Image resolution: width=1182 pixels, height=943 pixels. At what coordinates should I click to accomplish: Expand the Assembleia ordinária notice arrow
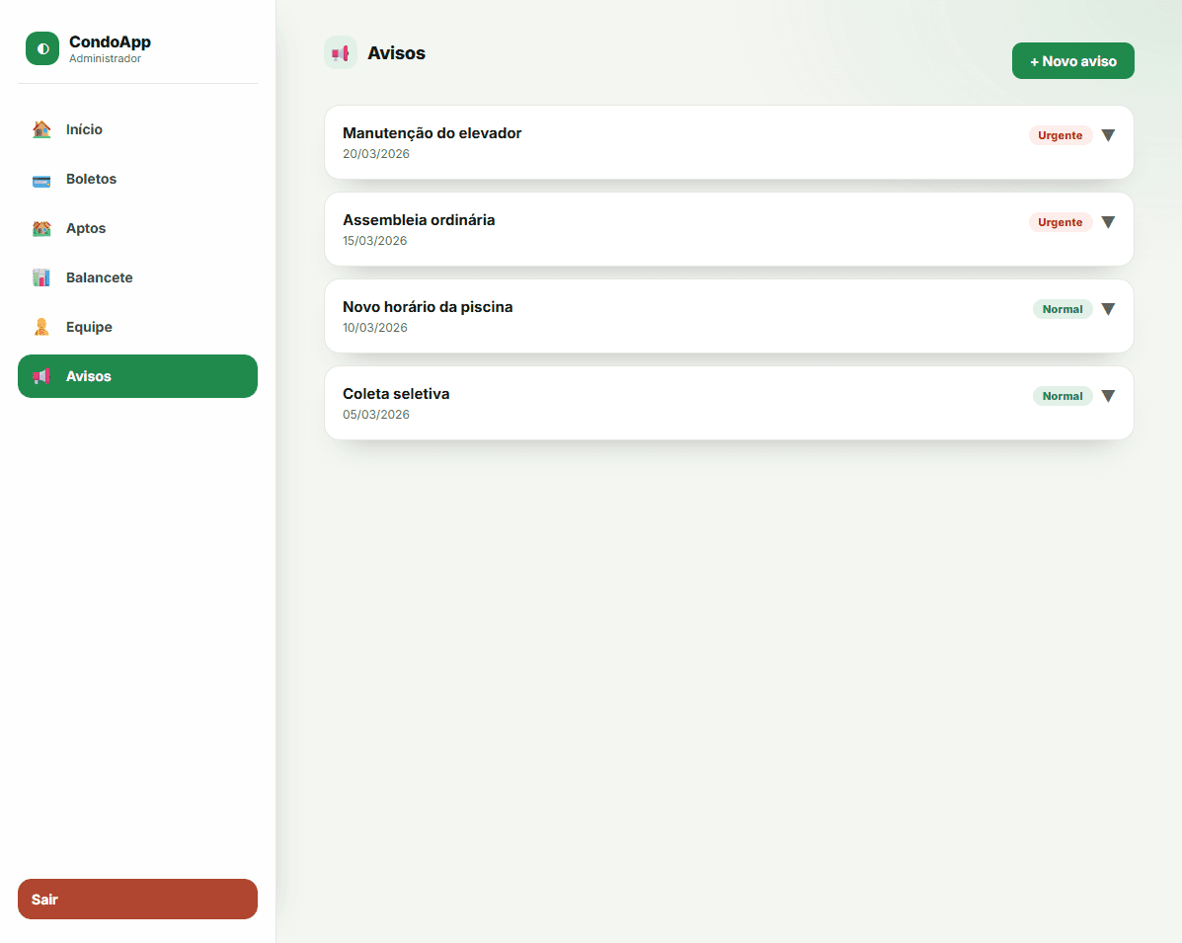tap(1108, 222)
